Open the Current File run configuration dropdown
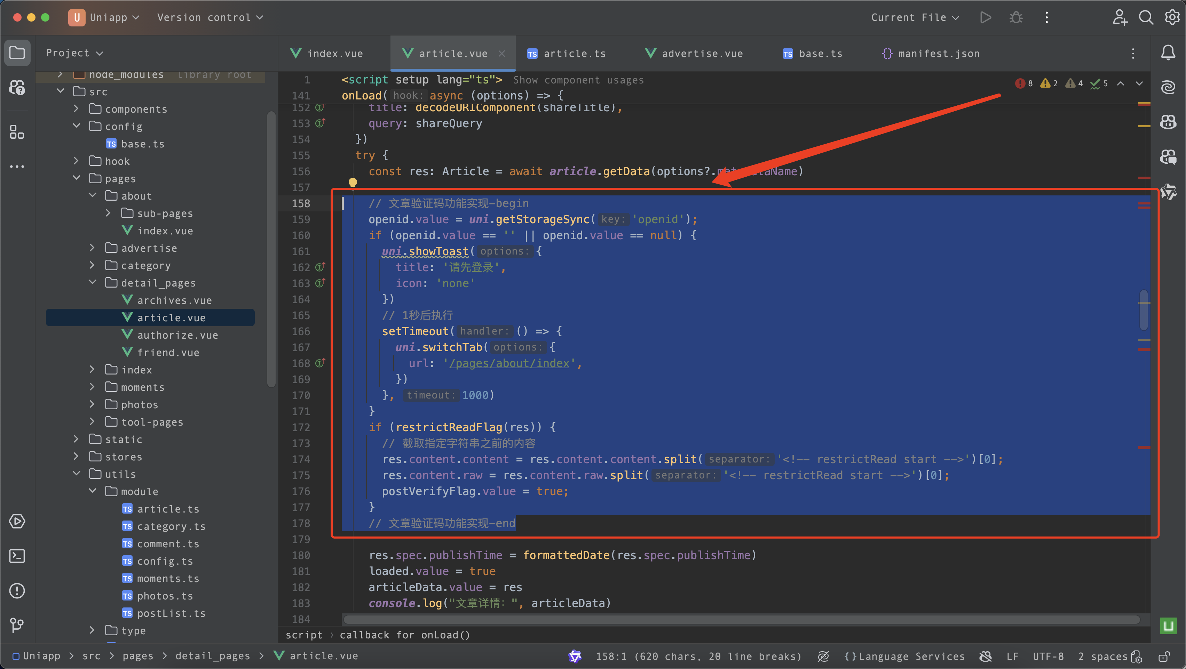The width and height of the screenshot is (1186, 669). coord(914,17)
